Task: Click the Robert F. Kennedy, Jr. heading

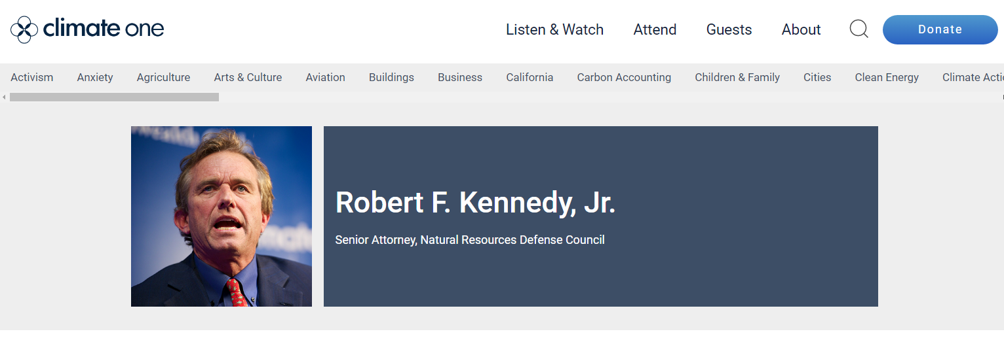Action: (475, 203)
